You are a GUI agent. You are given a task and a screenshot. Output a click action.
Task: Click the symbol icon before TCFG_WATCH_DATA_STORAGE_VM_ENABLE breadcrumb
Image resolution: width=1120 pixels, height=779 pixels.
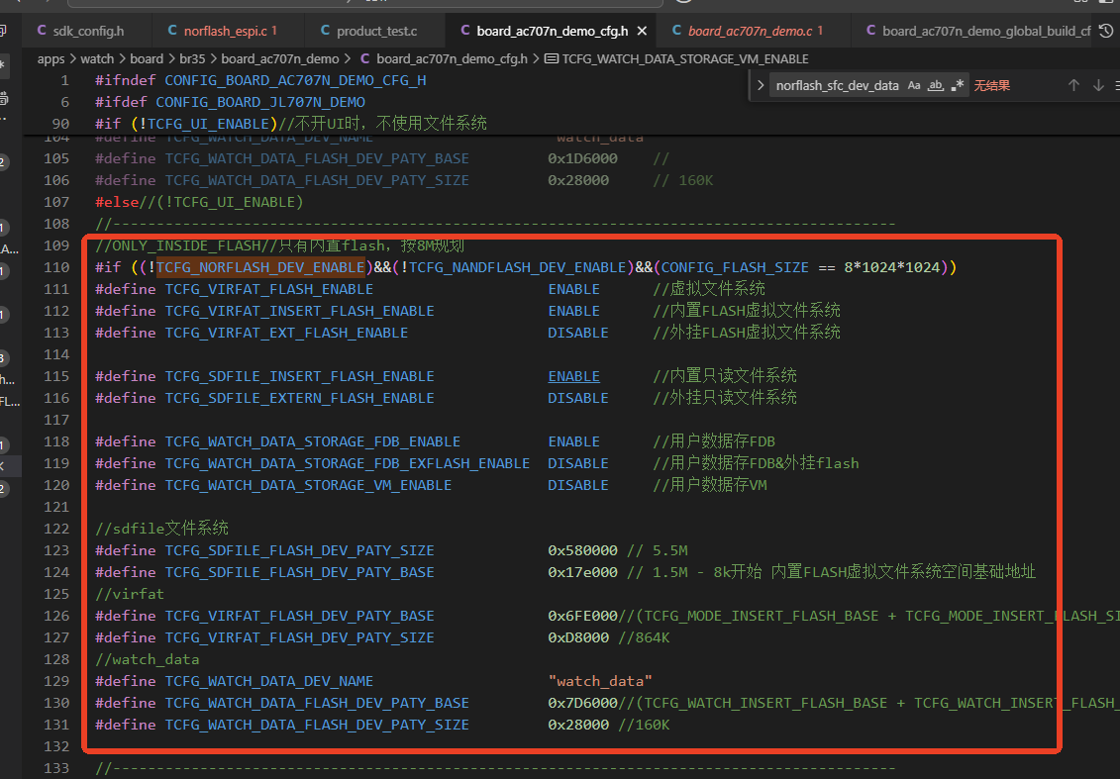coord(552,58)
